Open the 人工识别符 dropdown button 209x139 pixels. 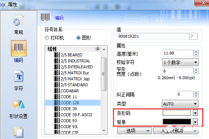pos(176,131)
